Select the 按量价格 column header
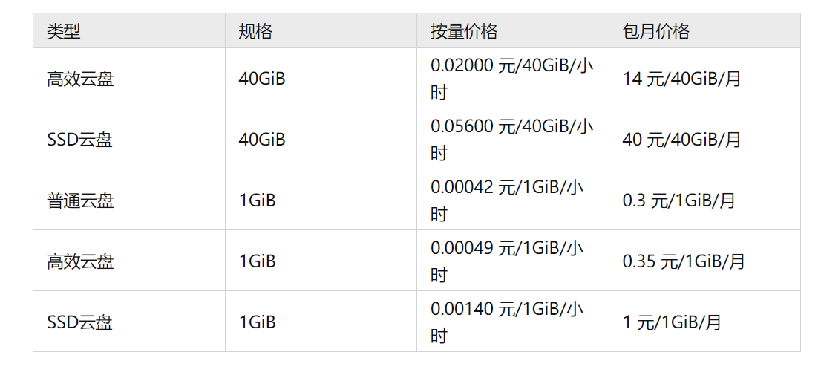This screenshot has height=378, width=821. coord(464,31)
